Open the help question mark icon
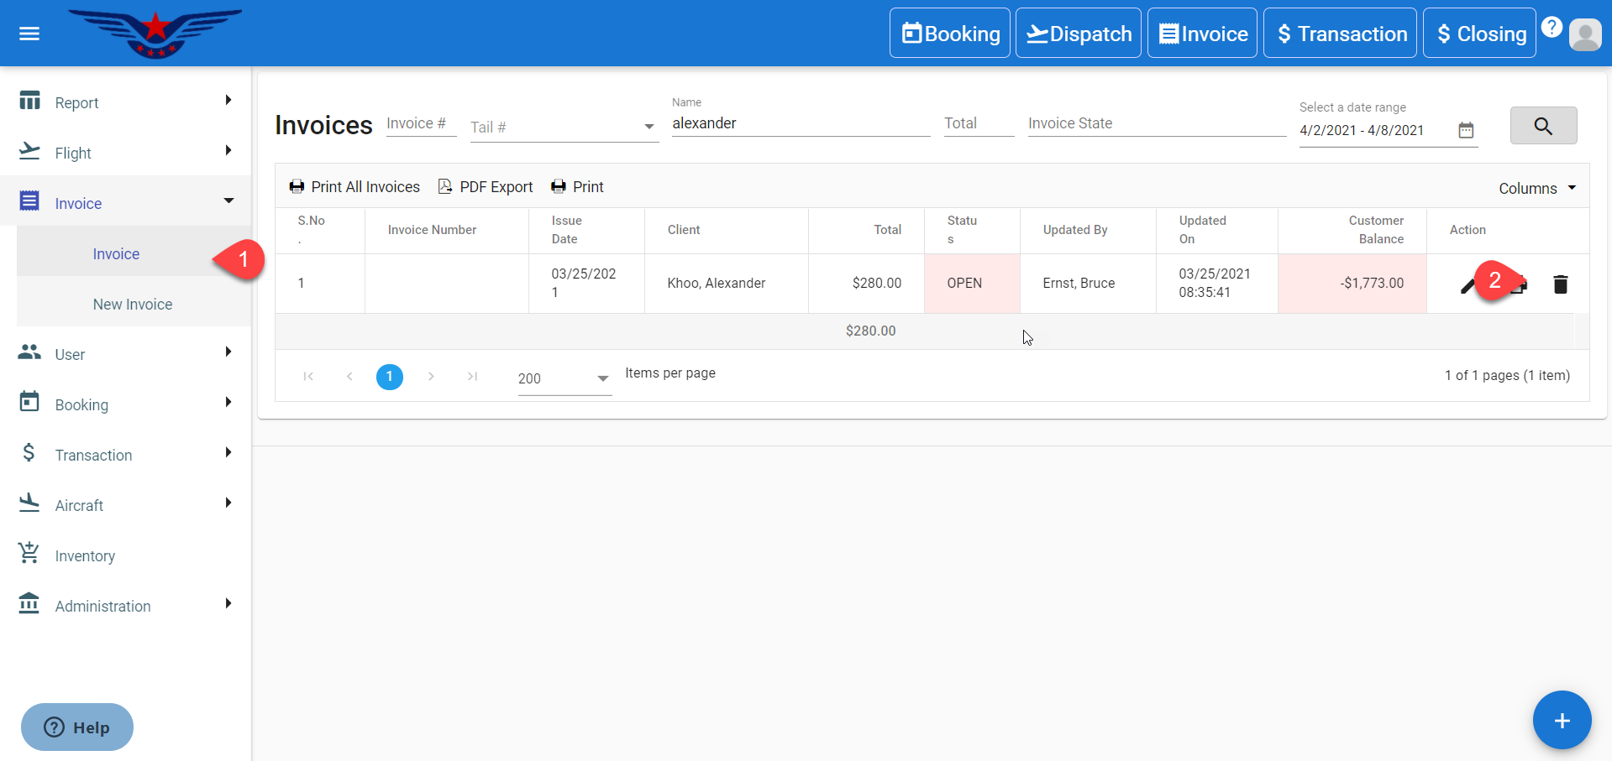The height and width of the screenshot is (761, 1612). click(1552, 27)
